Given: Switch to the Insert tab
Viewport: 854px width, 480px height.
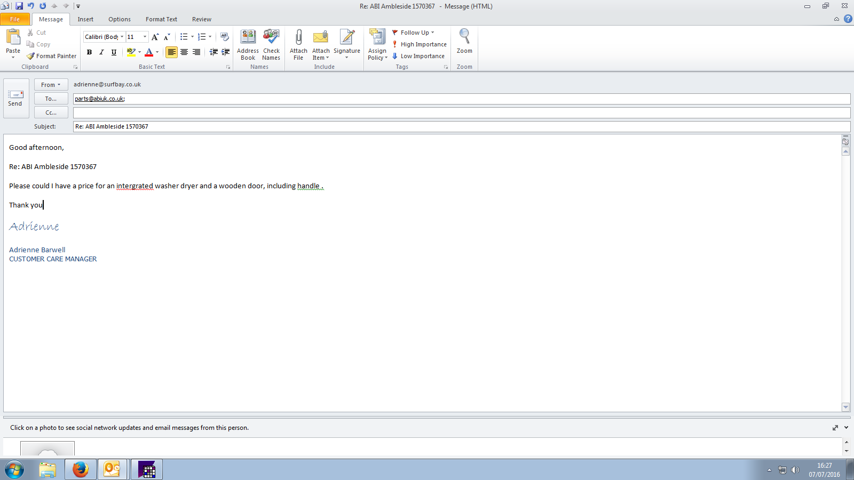Looking at the screenshot, I should (x=85, y=19).
